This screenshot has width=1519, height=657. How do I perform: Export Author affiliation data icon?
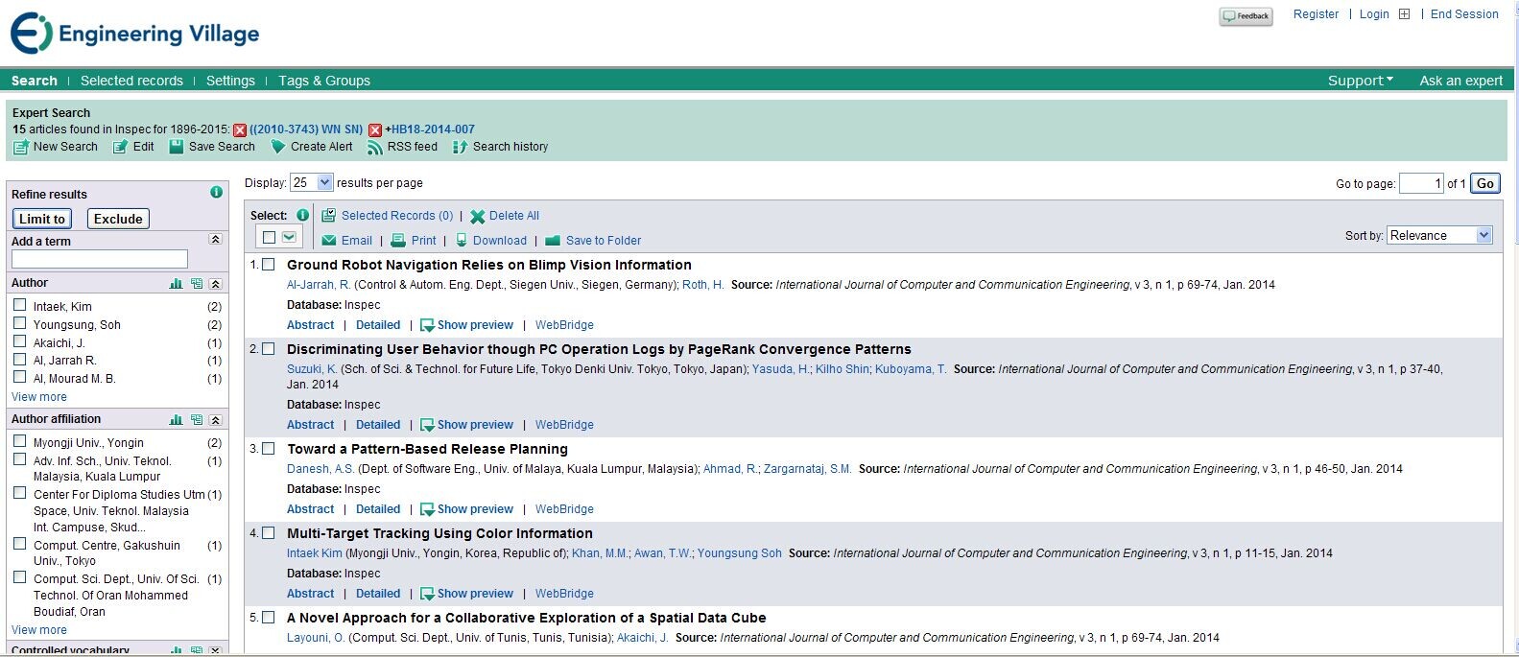197,420
